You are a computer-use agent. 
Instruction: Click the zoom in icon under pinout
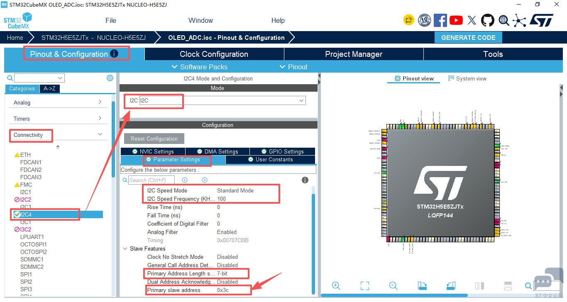336,286
